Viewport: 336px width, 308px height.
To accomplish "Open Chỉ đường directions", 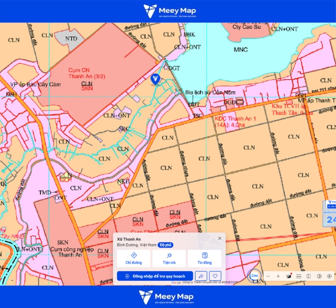I will [134, 259].
